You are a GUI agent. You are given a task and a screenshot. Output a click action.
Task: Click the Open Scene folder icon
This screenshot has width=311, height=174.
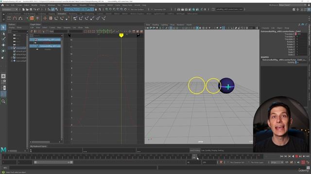pos(27,9)
